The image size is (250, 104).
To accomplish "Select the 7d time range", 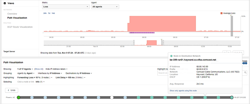I will coord(49,13).
